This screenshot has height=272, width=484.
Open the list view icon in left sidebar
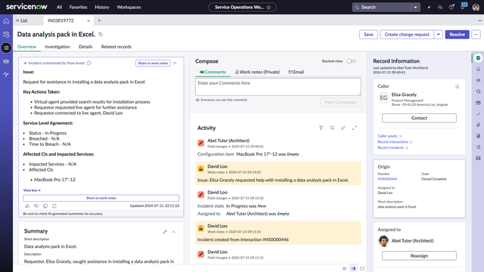(6, 48)
